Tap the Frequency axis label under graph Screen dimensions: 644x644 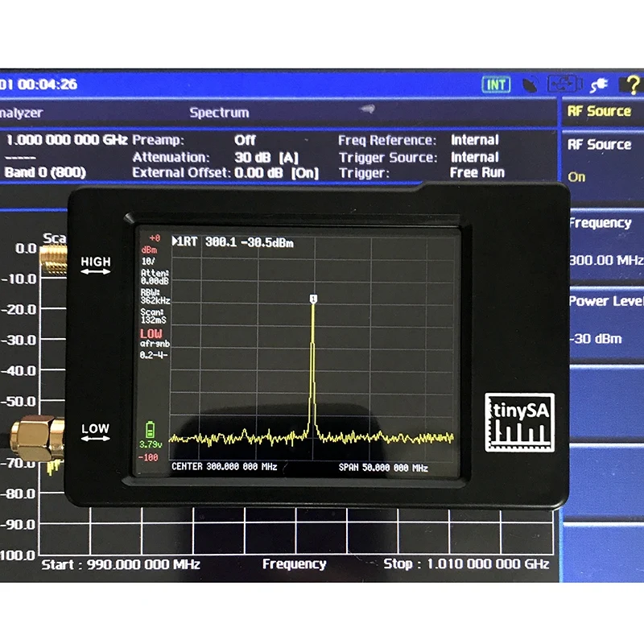[294, 564]
